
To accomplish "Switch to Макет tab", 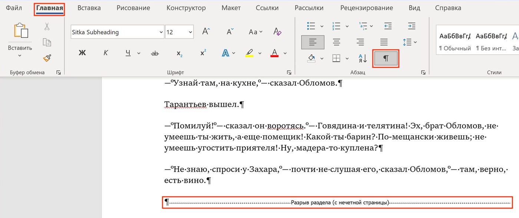I will click(x=231, y=8).
